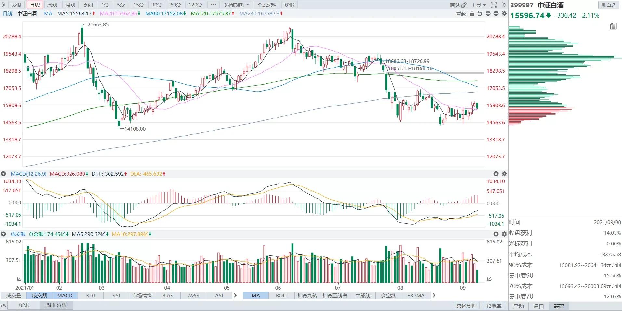This screenshot has width=622, height=311.
Task: Open 更多分析 link
Action: [466, 305]
